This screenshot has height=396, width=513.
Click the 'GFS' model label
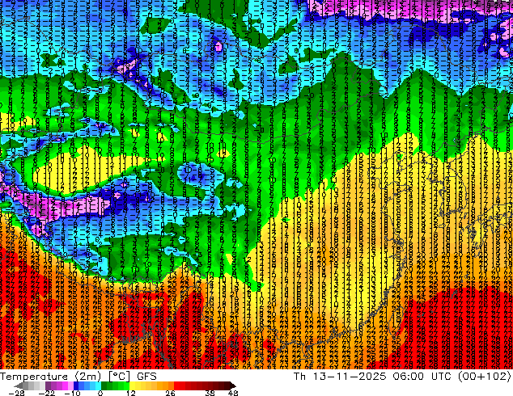click(146, 377)
